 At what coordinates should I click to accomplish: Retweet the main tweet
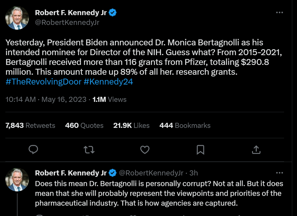pos(89,150)
